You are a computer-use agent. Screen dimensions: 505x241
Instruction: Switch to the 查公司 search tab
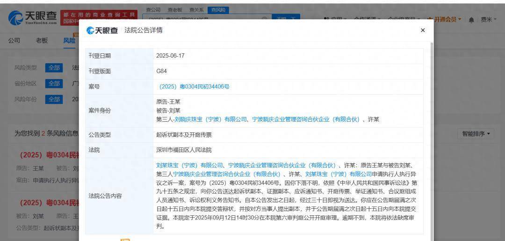[x=153, y=10]
